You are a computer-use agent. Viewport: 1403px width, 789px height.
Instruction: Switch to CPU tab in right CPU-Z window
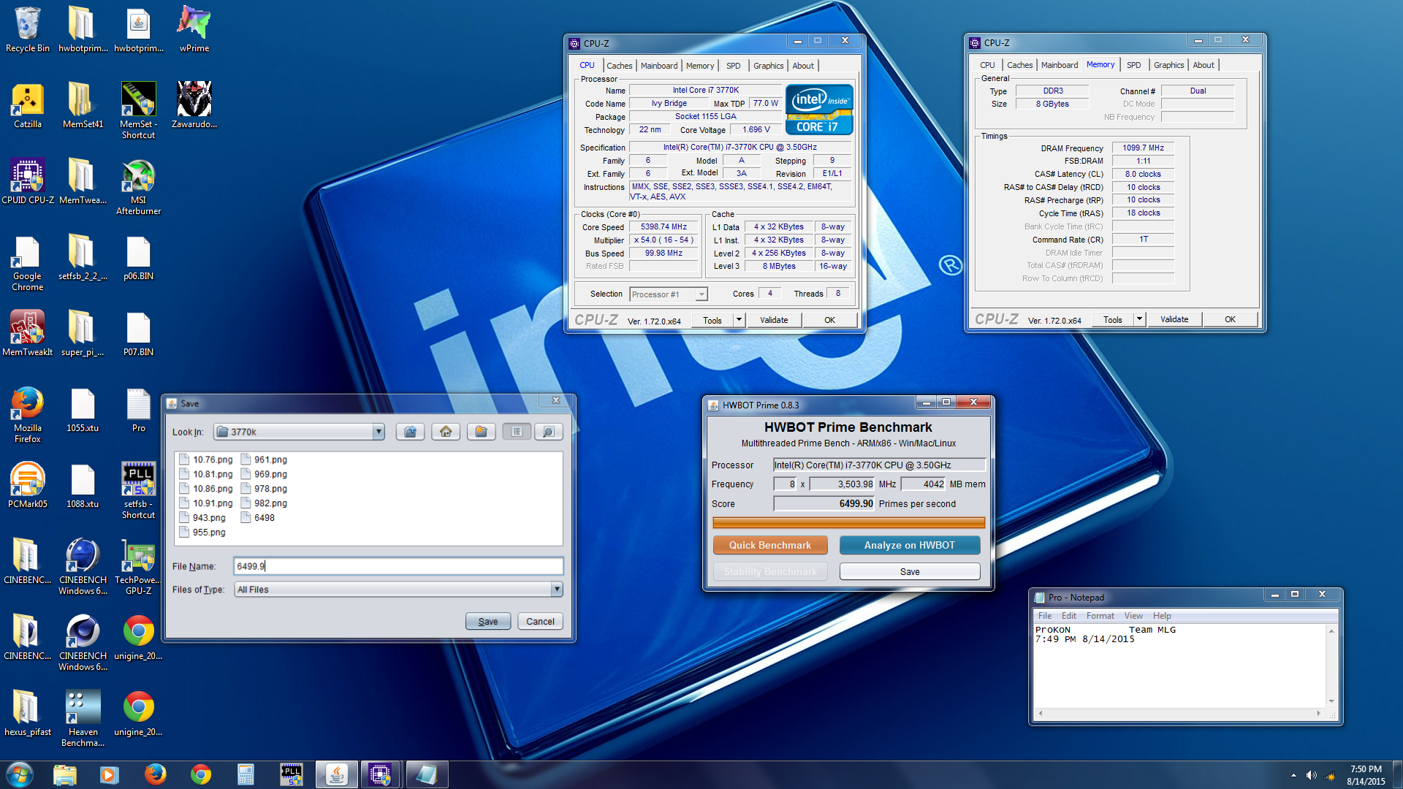click(987, 65)
